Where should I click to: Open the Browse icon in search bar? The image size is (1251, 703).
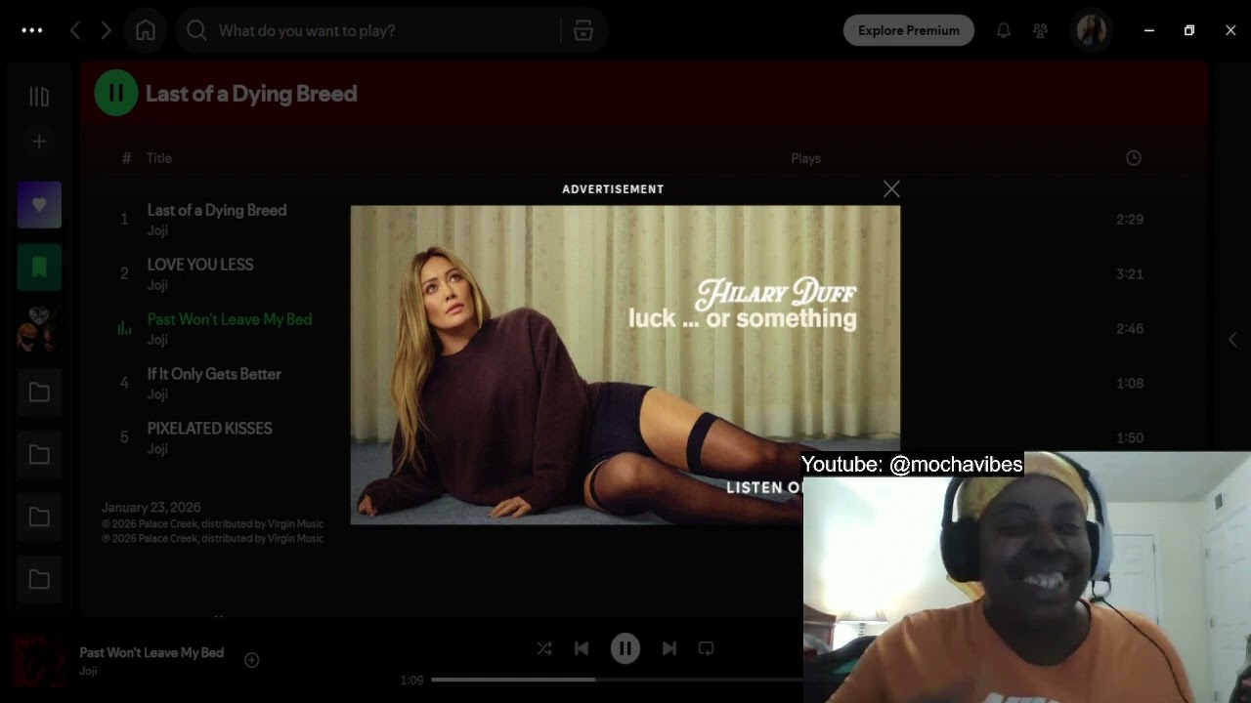click(x=583, y=30)
